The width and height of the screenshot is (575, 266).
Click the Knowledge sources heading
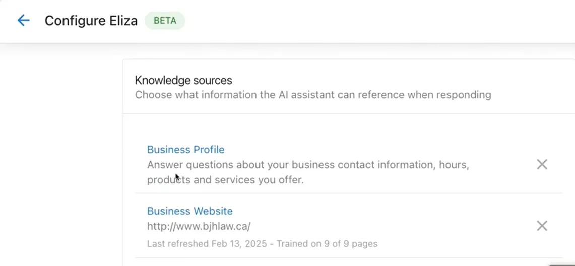pyautogui.click(x=183, y=80)
